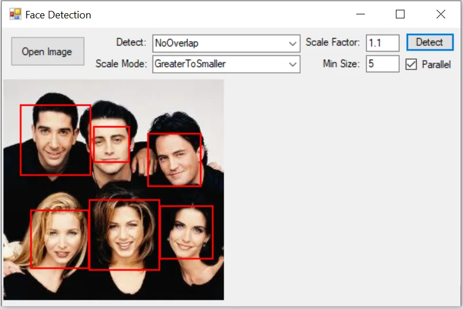Click the Open Image button
Screen dimensions: 463x309
(48, 52)
